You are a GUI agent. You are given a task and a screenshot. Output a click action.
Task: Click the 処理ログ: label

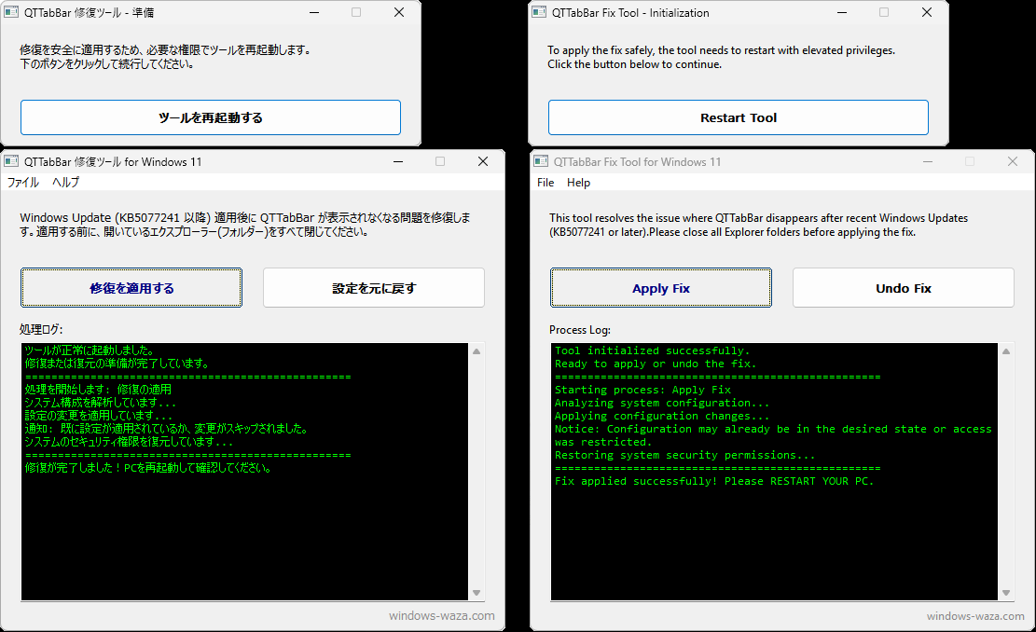[41, 330]
